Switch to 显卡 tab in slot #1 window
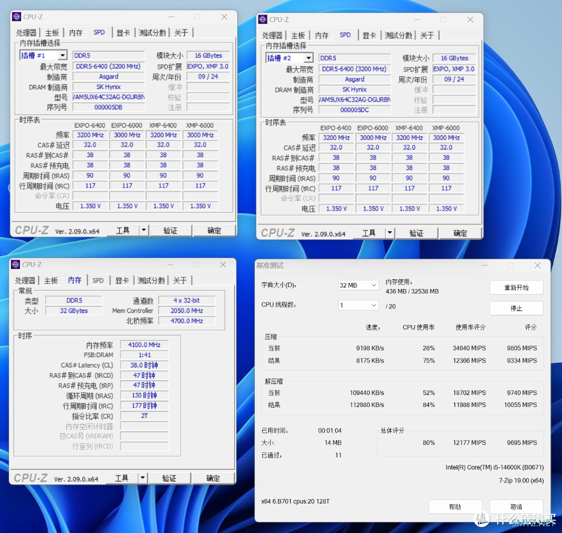562x533 pixels. [x=123, y=33]
